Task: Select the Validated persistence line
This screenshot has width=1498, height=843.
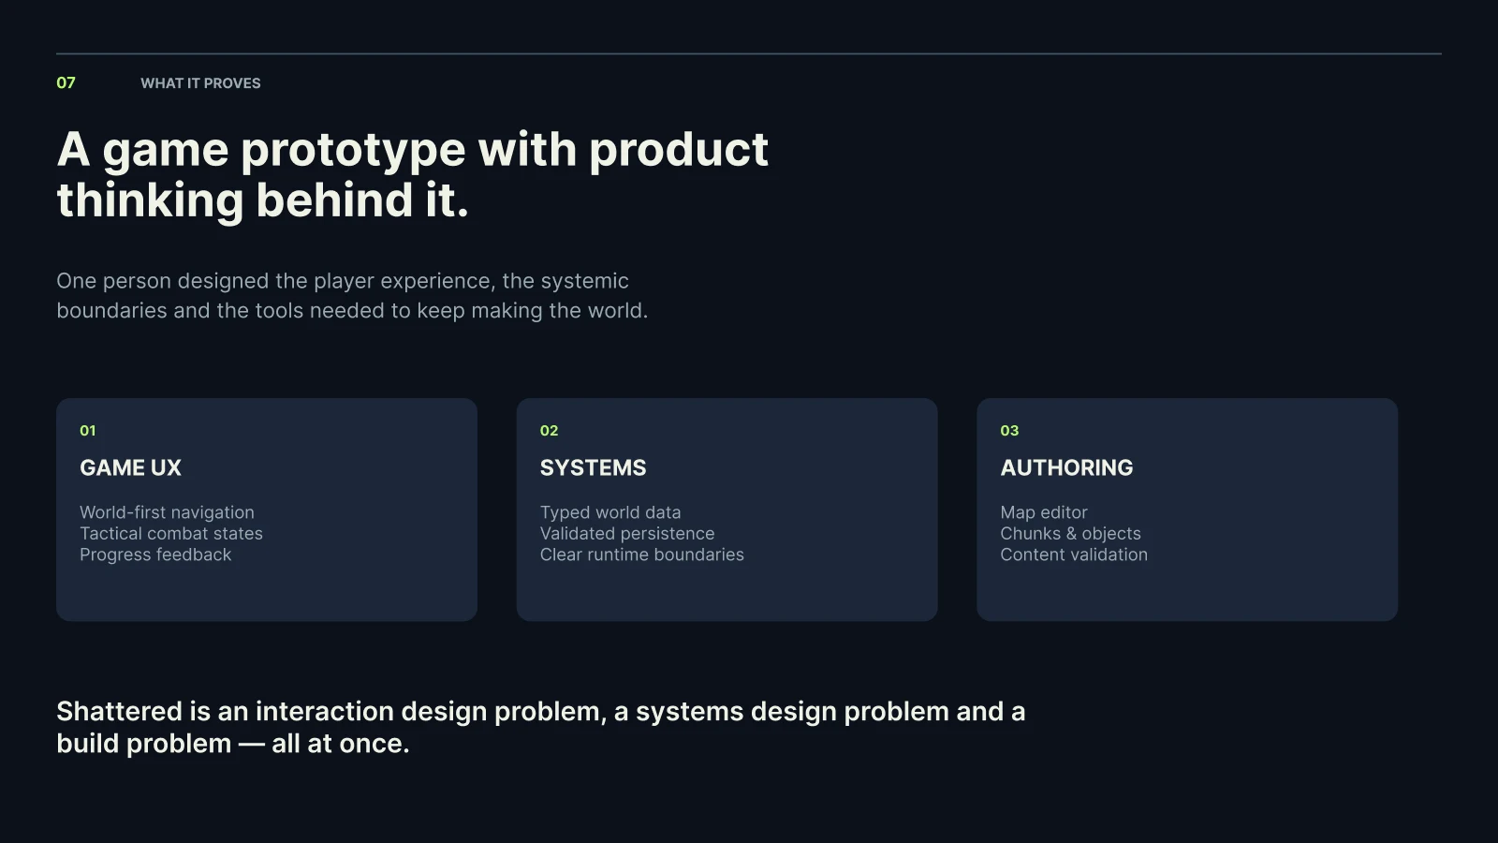Action: [x=627, y=533]
